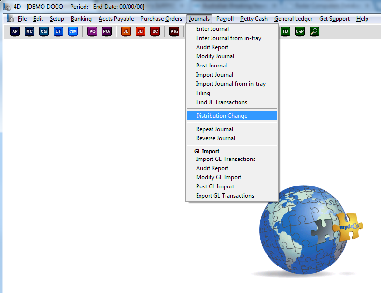Open the Help menu
This screenshot has width=381, height=293.
click(362, 19)
